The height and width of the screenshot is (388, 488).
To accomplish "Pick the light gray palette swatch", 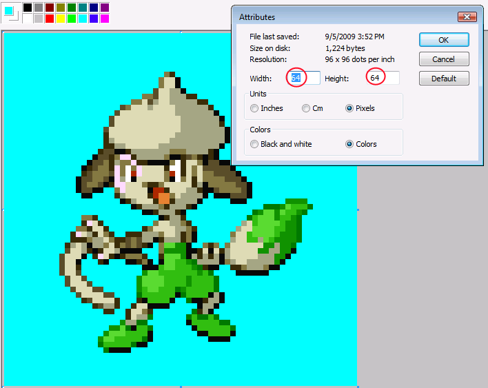I will (39, 19).
